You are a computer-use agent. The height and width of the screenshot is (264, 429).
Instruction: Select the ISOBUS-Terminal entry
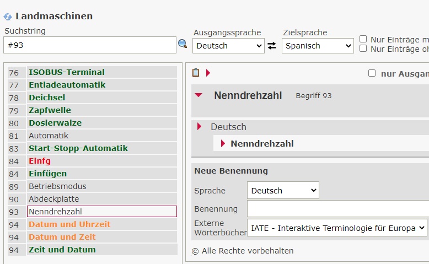67,72
